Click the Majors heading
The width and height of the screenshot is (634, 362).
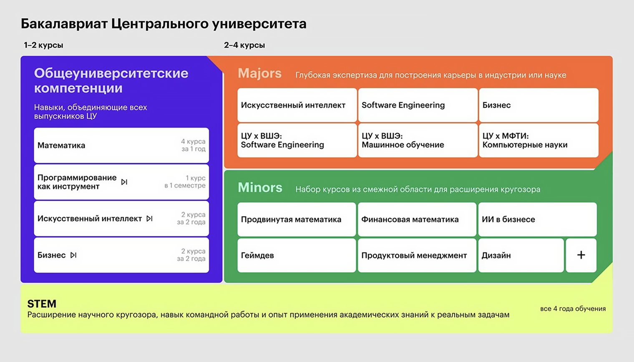tap(259, 73)
